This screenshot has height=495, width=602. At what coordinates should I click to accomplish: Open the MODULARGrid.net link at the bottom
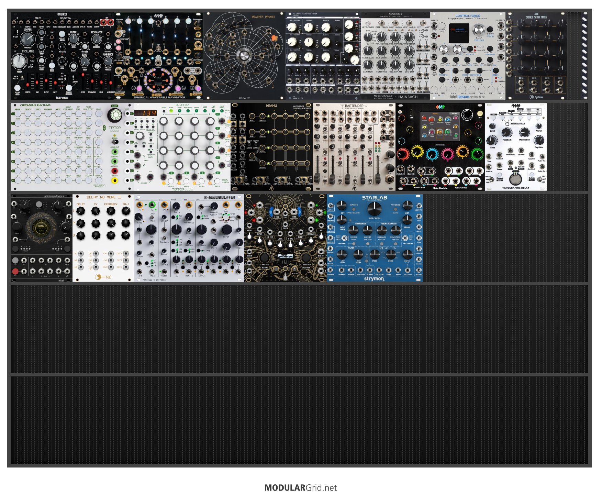[x=301, y=487]
